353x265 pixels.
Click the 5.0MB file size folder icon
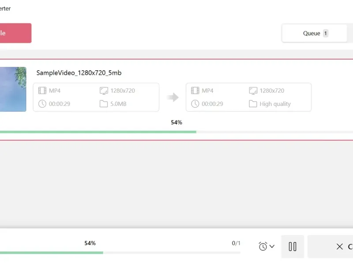(x=104, y=104)
